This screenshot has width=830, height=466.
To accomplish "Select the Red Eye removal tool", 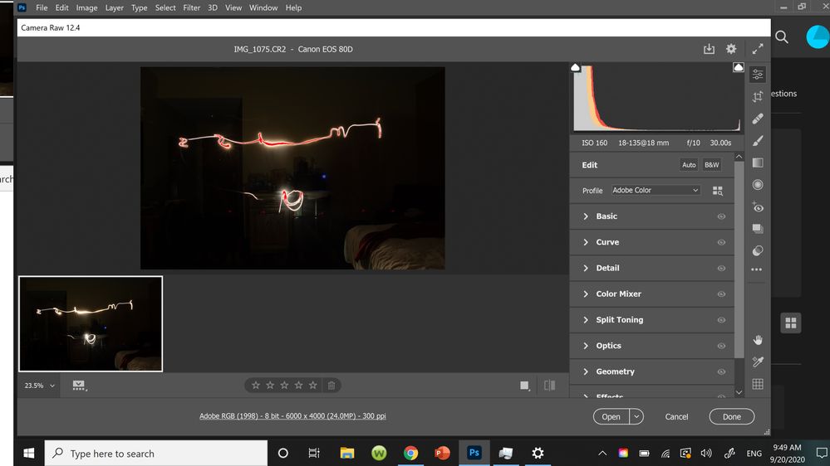I will (758, 207).
